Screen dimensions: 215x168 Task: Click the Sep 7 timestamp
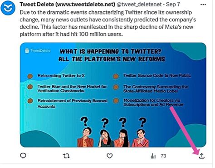point(173,4)
